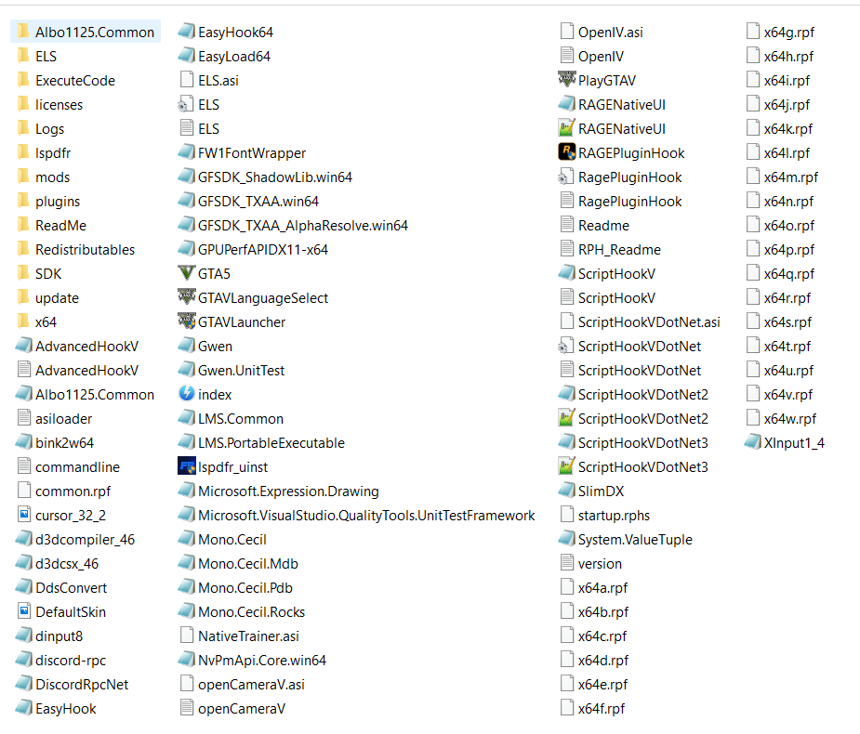Click the DefaultSkin image file icon
860x734 pixels.
(24, 611)
